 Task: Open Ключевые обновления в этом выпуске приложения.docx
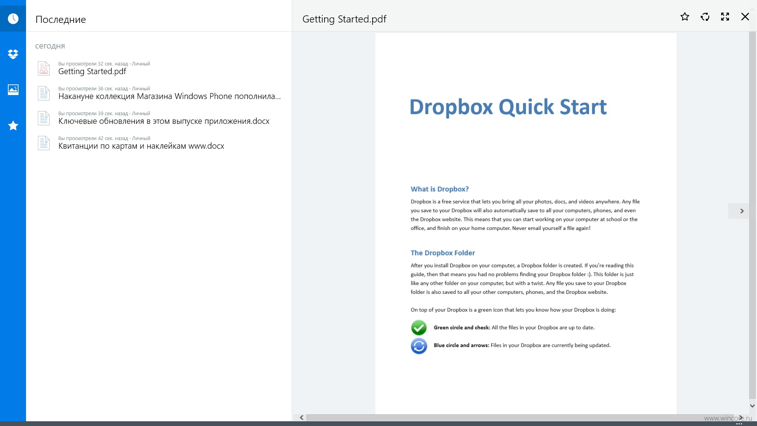point(159,118)
